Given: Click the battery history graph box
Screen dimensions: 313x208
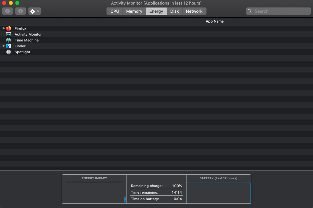Looking at the screenshot, I should [219, 193].
